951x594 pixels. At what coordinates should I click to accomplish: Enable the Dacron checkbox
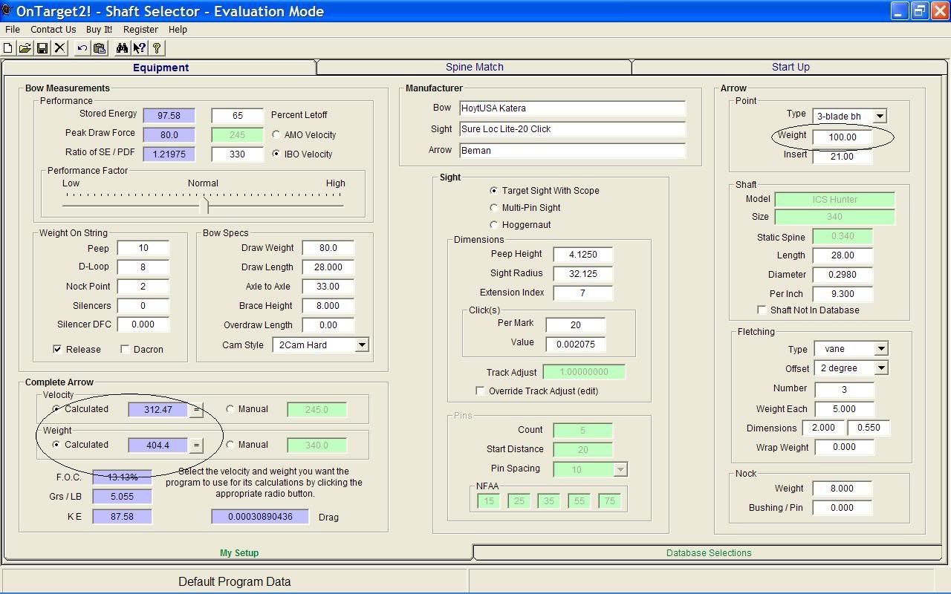[x=125, y=350]
